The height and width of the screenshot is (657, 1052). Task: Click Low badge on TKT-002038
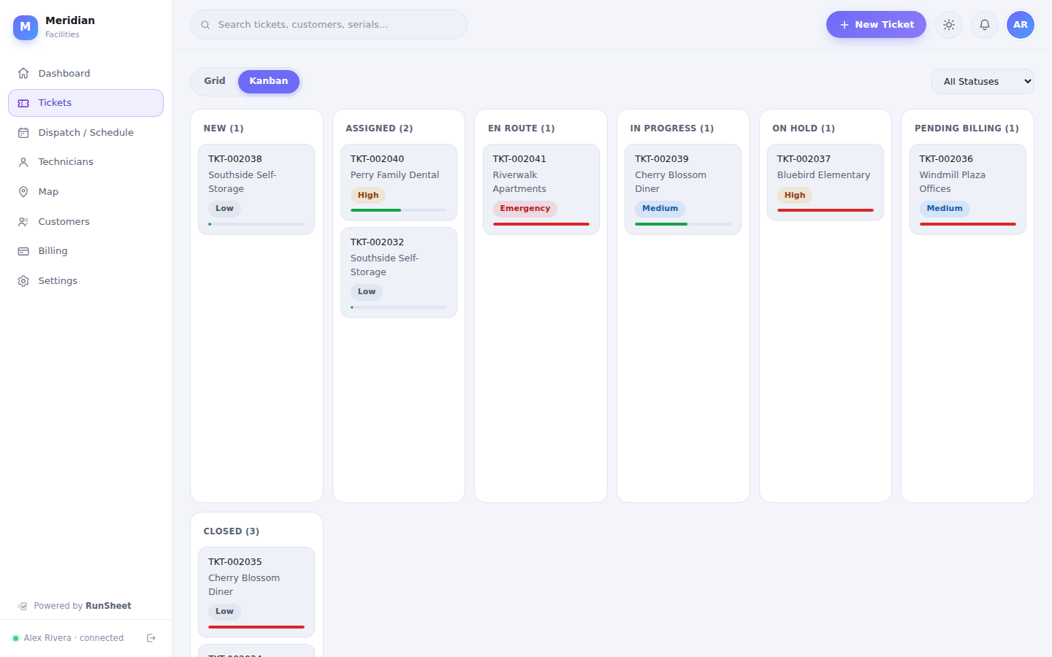point(224,209)
